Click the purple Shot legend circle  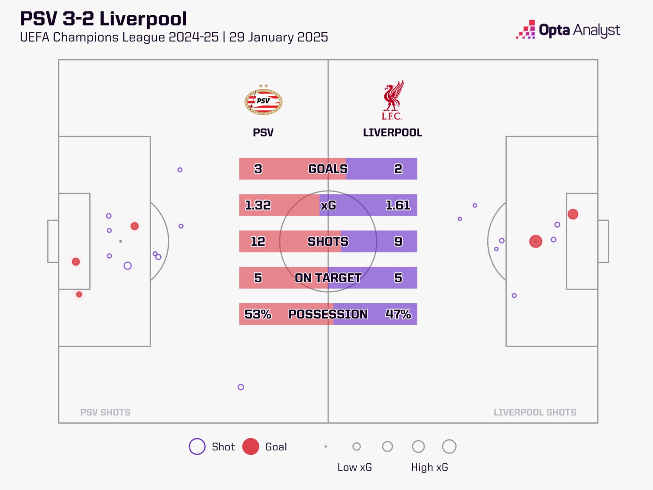tap(197, 447)
